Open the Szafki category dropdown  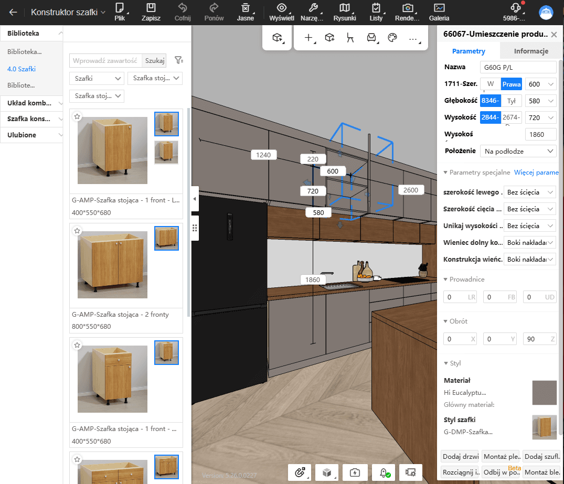[97, 78]
